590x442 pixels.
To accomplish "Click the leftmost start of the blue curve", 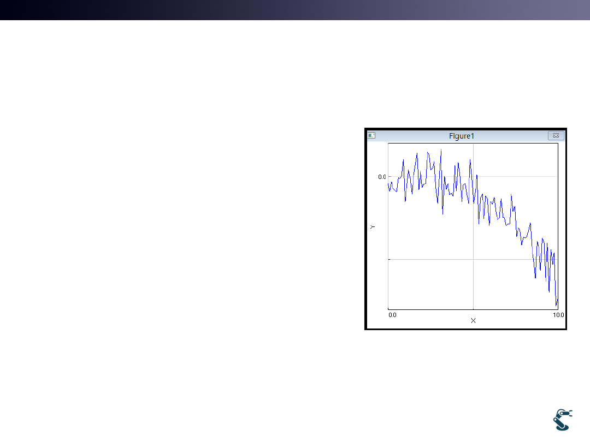I will pyautogui.click(x=388, y=183).
